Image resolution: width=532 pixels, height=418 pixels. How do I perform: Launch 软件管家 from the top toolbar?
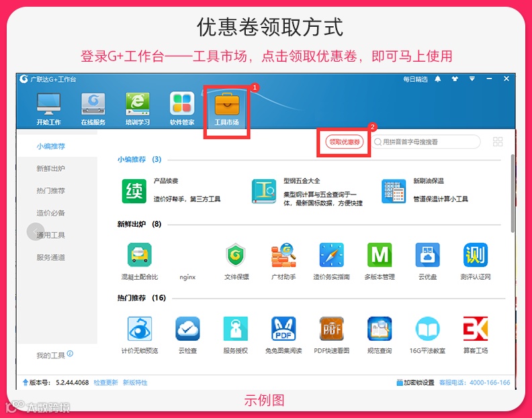pos(182,104)
